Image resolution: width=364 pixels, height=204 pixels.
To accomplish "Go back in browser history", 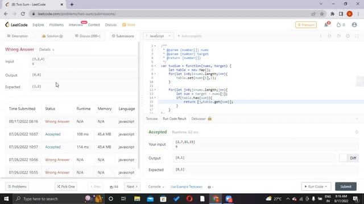I will [x=6, y=14].
